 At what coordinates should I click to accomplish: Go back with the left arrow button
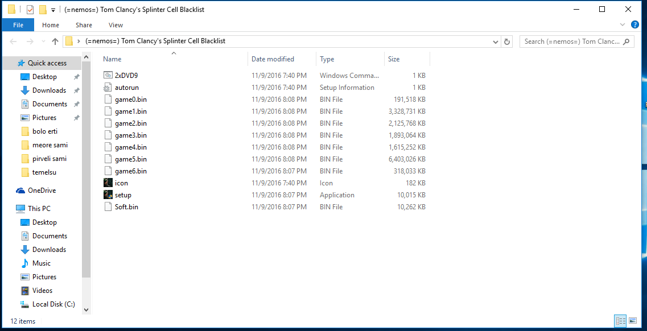click(13, 41)
